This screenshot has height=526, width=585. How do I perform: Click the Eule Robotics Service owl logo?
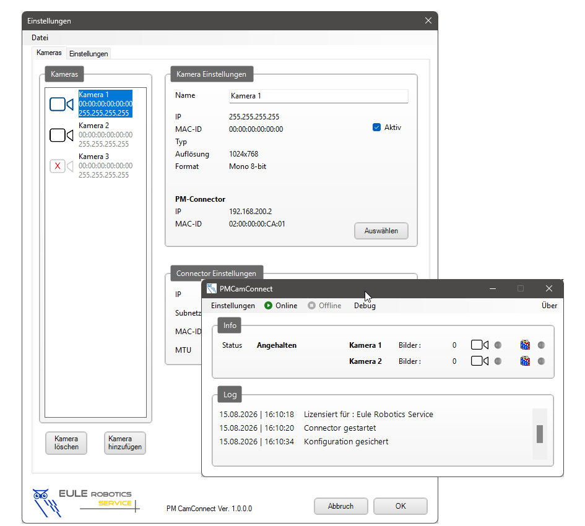[x=46, y=503]
